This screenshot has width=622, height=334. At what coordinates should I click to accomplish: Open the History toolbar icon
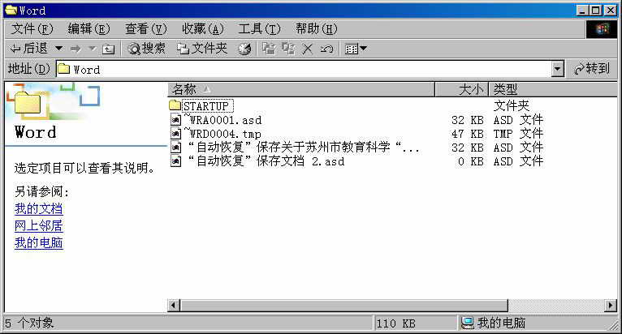pyautogui.click(x=244, y=49)
